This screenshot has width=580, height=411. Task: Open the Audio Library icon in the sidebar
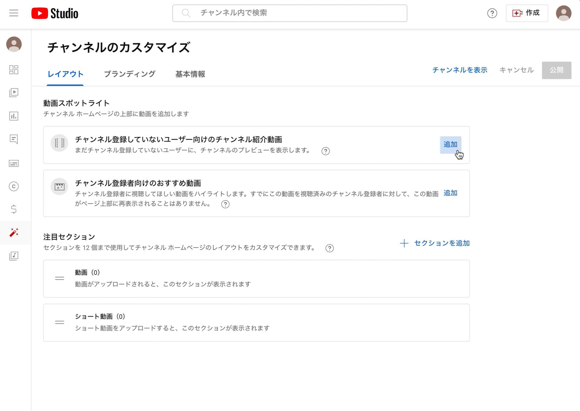click(x=14, y=256)
